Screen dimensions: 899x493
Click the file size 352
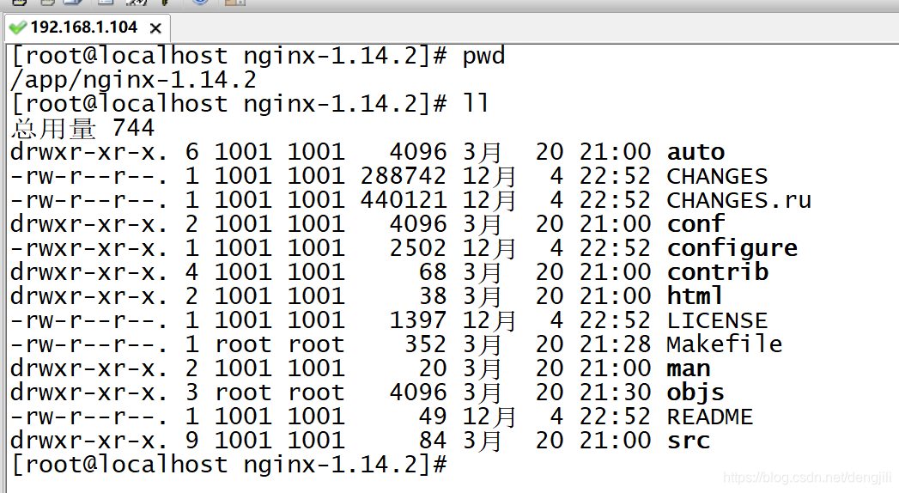click(x=425, y=345)
